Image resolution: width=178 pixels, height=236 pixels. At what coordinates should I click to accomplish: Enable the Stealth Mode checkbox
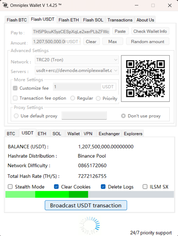(10, 187)
